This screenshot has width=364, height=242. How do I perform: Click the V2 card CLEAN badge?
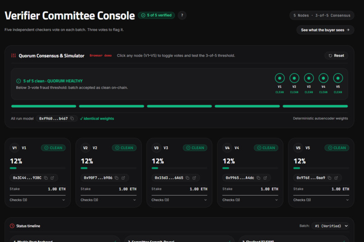click(124, 148)
